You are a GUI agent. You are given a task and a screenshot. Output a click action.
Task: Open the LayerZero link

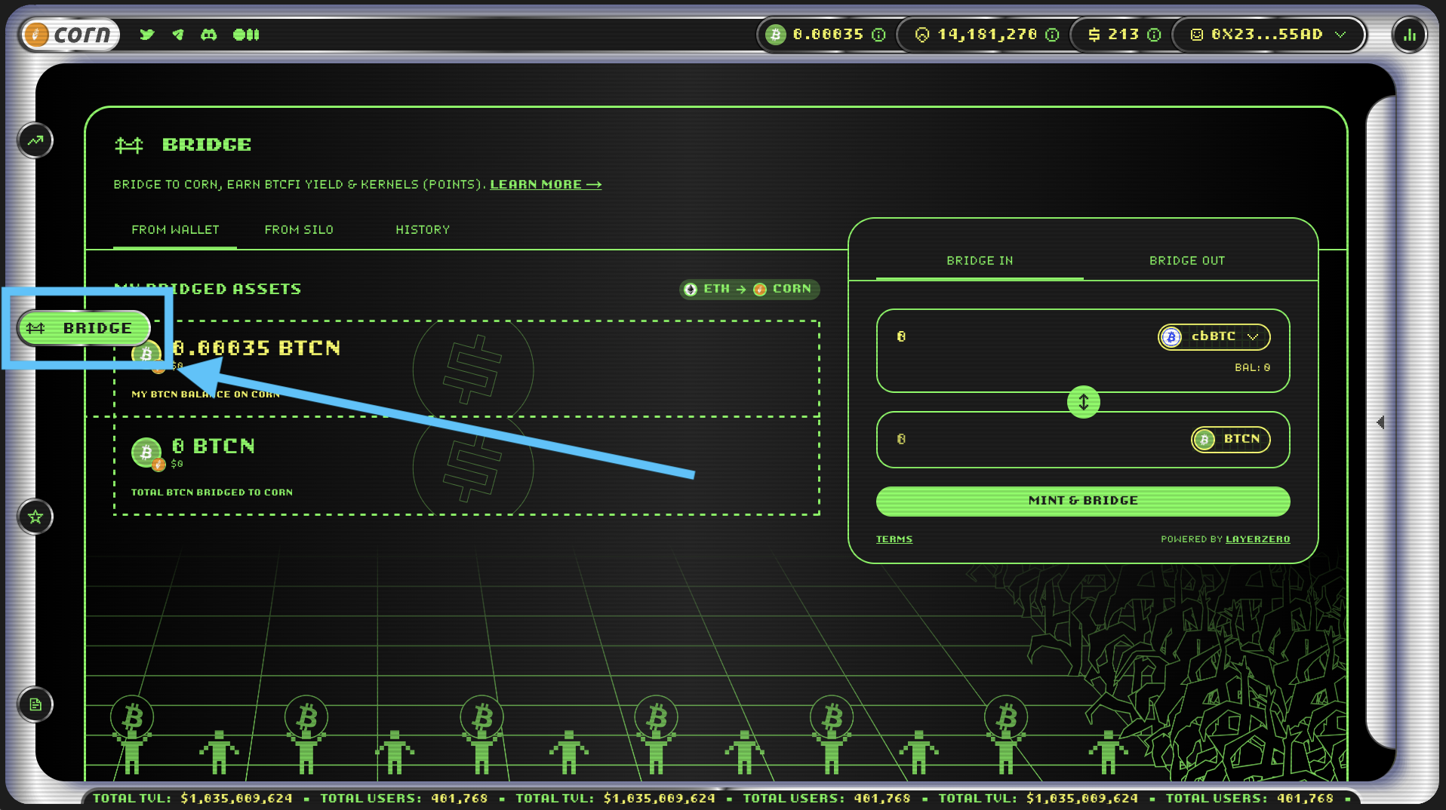[x=1257, y=539]
